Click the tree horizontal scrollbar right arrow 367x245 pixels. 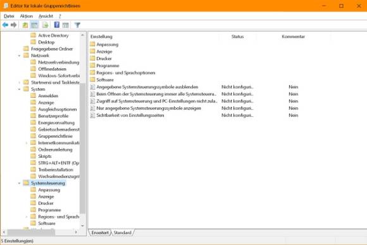[76, 232]
